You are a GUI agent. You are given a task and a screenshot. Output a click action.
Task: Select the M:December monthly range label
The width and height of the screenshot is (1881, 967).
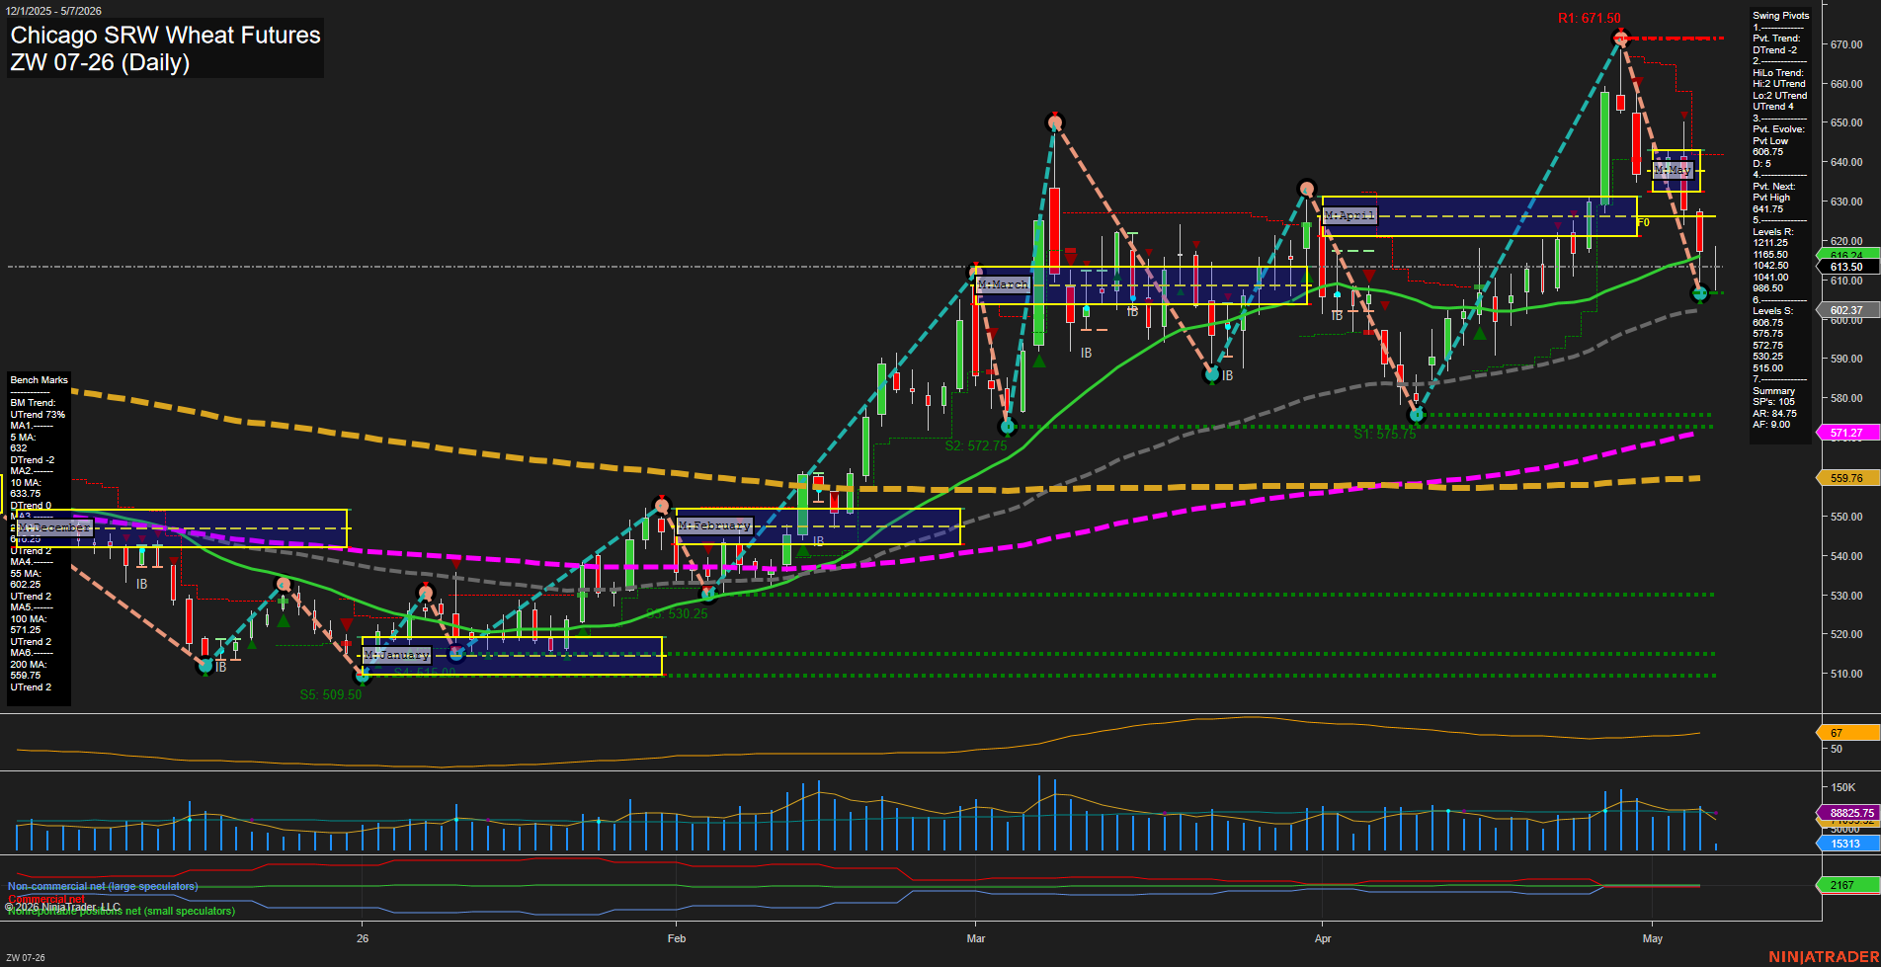[54, 527]
